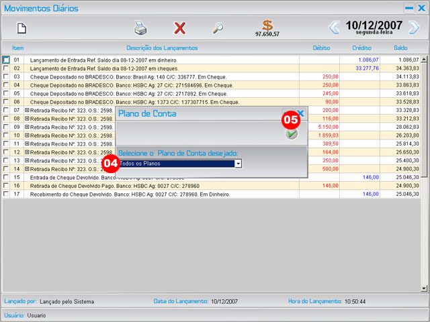Tick the checkbox for item 05
The image size is (430, 322).
6,93
